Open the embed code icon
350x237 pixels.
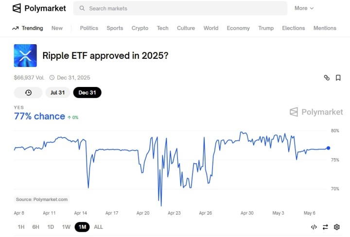tap(314, 227)
